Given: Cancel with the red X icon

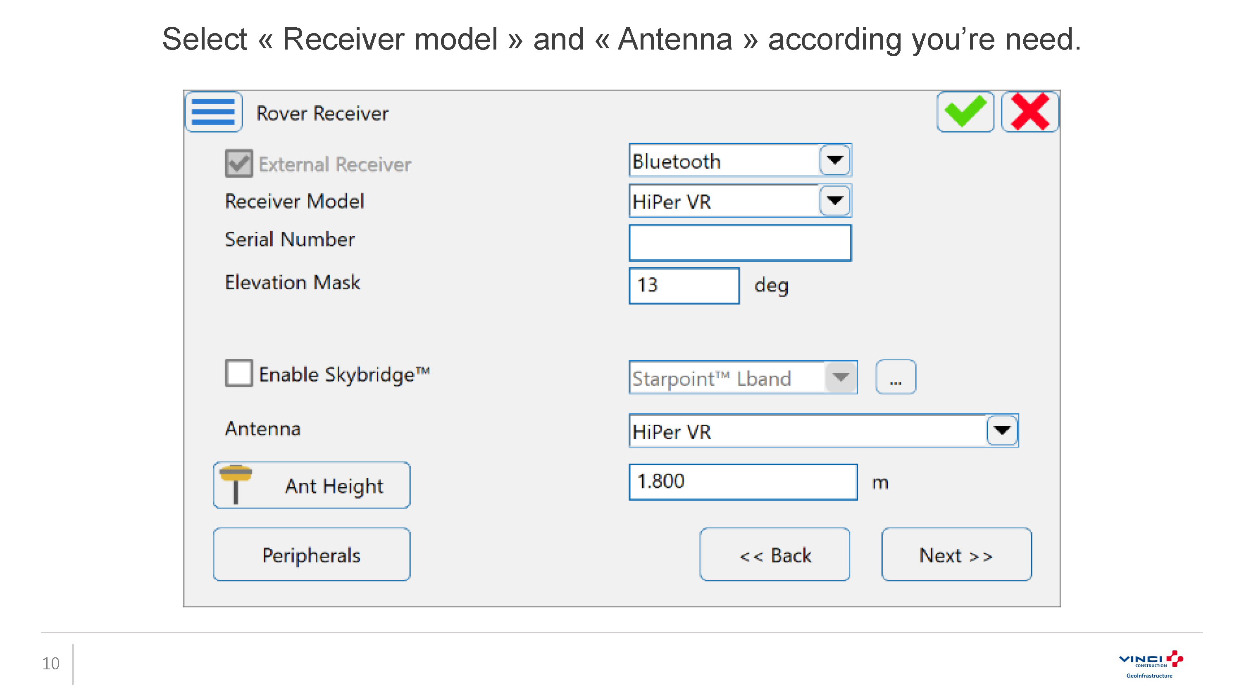Looking at the screenshot, I should tap(1030, 112).
